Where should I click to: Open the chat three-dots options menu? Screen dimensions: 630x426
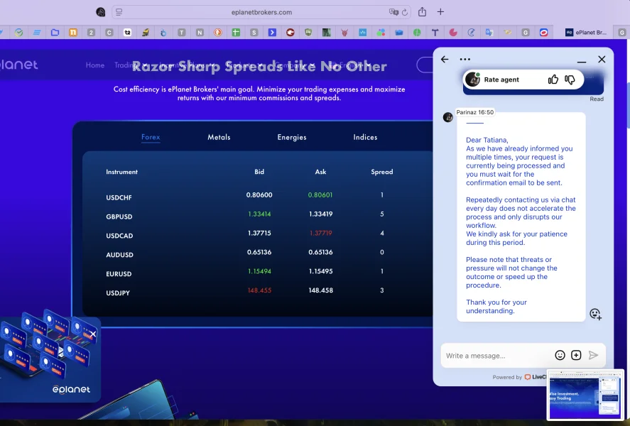pyautogui.click(x=465, y=60)
